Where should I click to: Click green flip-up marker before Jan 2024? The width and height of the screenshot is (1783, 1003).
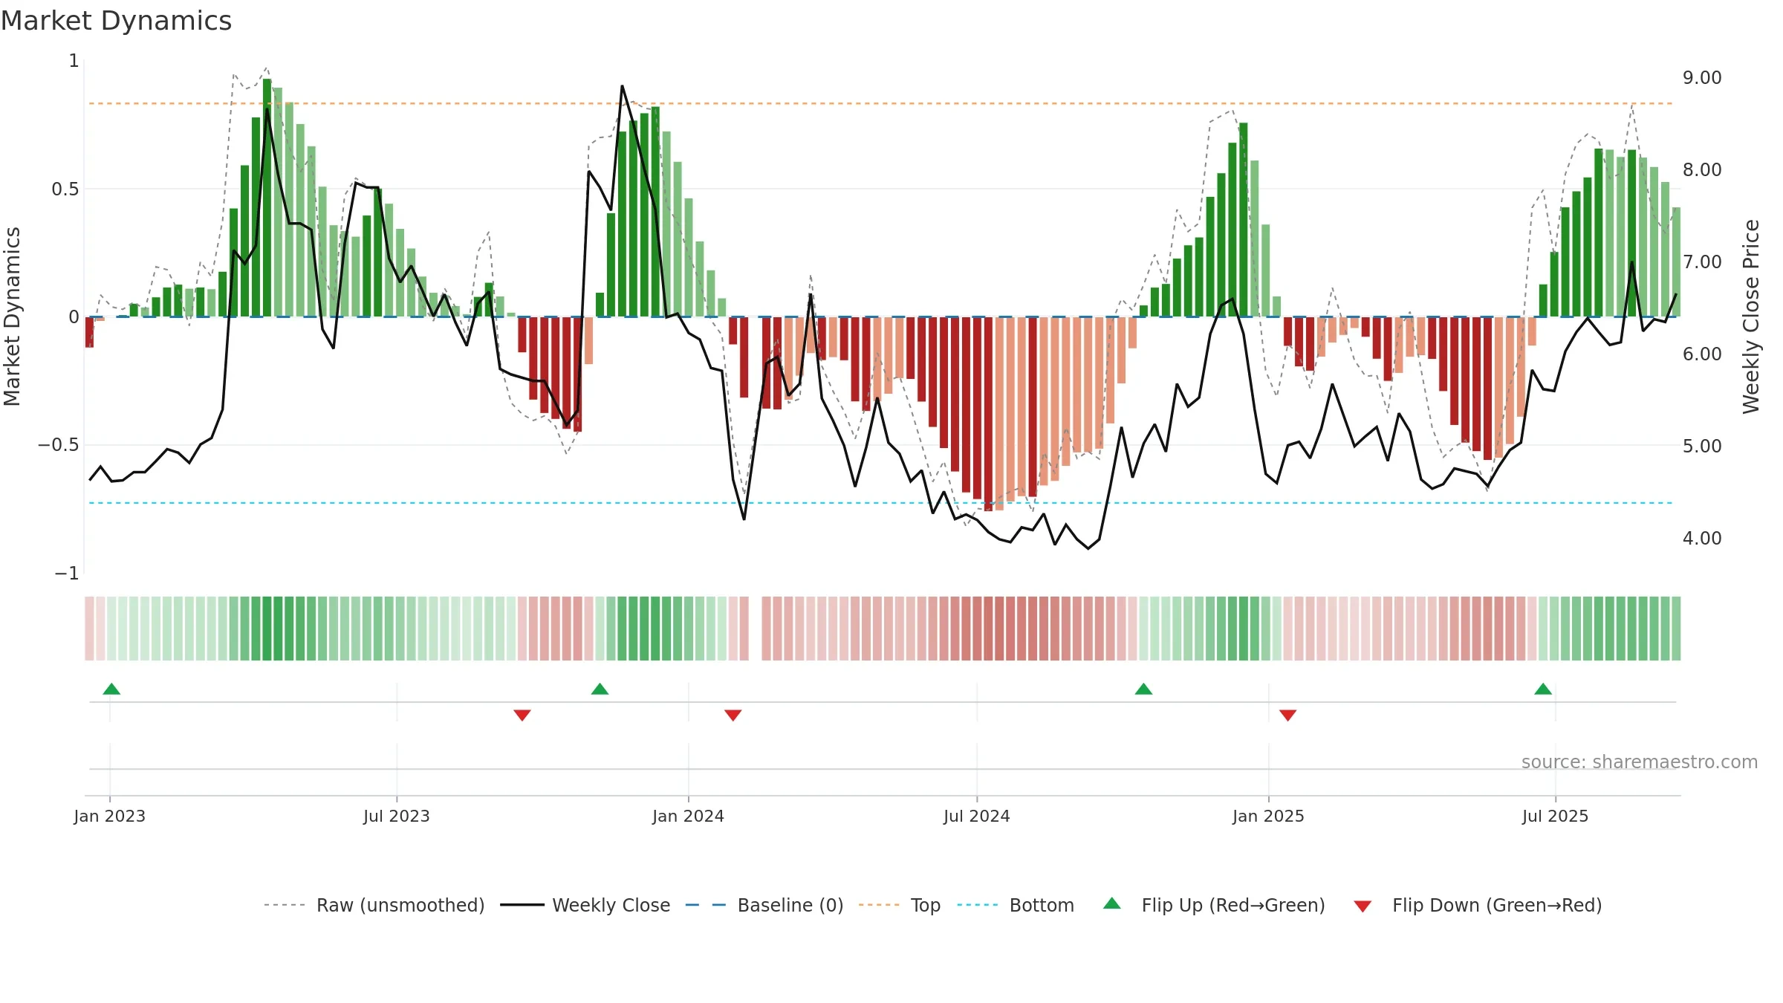(x=600, y=689)
